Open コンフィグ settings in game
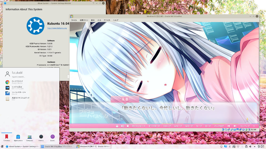This screenshot has height=149, width=266. (245, 126)
